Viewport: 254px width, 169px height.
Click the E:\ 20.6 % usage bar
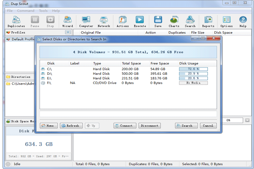[193, 78]
